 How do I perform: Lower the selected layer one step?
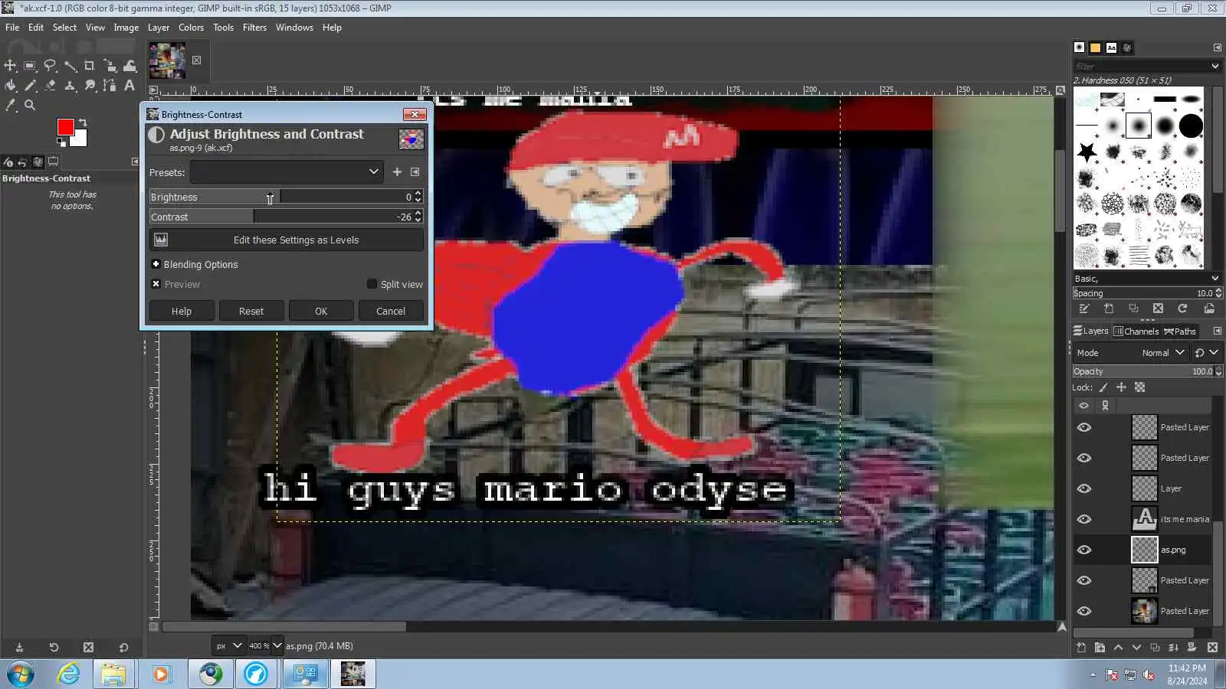pyautogui.click(x=1136, y=648)
